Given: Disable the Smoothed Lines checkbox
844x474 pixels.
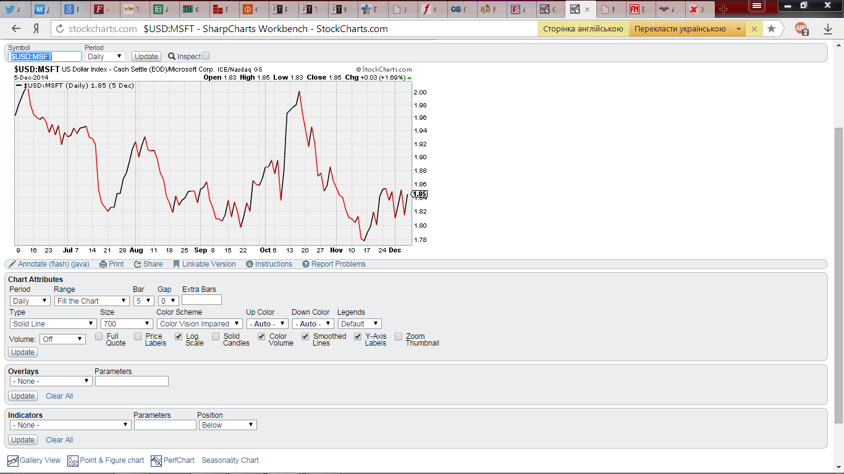Looking at the screenshot, I should click(305, 336).
